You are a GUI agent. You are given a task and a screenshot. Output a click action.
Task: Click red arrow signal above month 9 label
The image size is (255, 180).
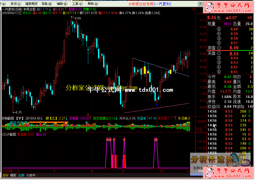coord(124,139)
